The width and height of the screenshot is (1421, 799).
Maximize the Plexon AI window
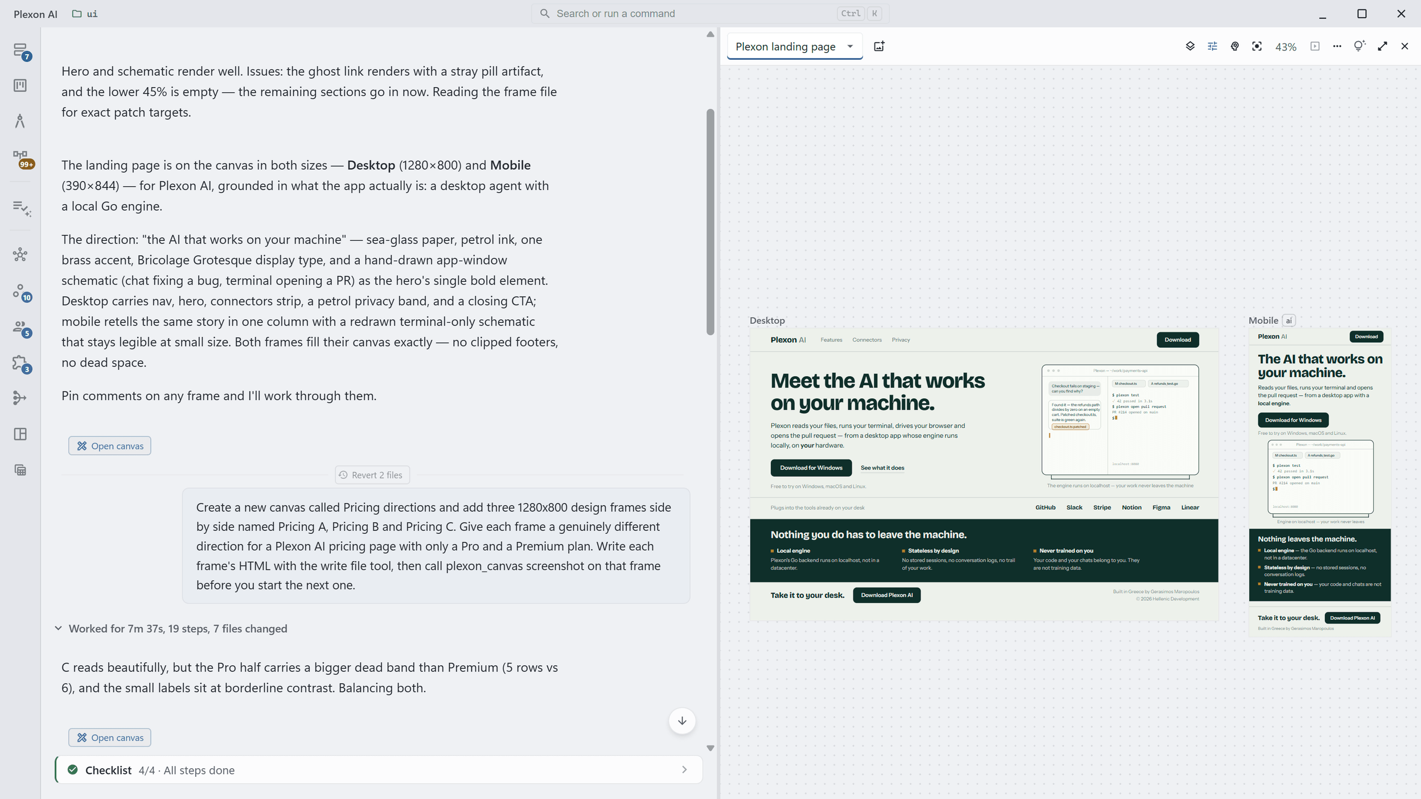point(1362,14)
